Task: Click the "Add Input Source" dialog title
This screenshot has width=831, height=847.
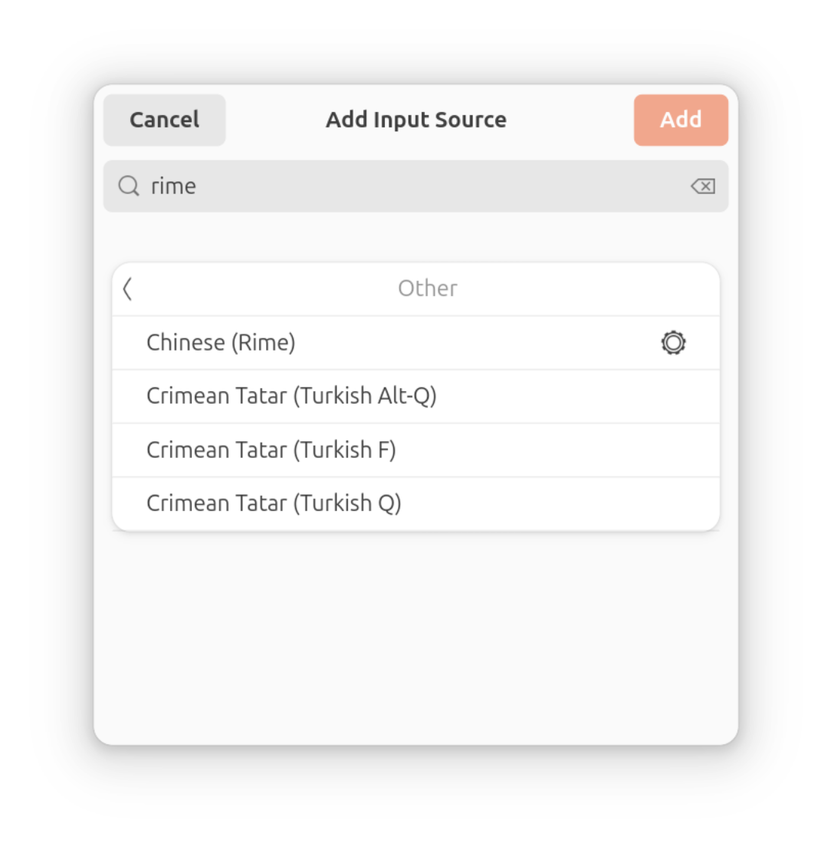Action: coord(415,120)
